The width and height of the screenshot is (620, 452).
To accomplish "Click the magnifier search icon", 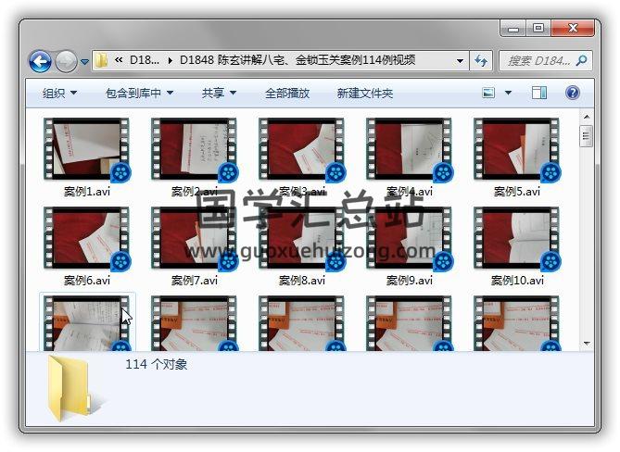I will 581,60.
